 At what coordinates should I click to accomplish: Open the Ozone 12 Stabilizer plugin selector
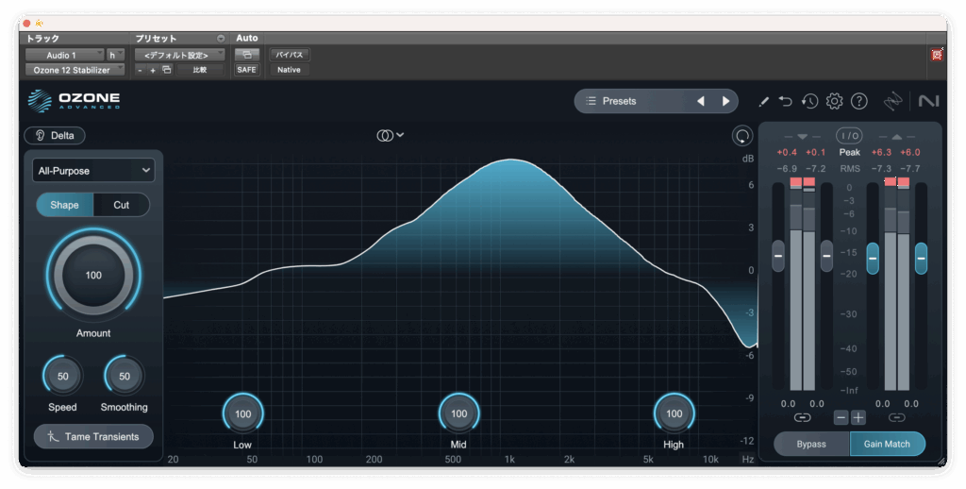pos(74,70)
